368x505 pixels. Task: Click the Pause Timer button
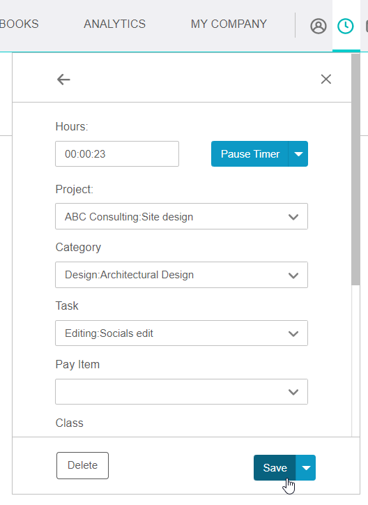click(x=250, y=153)
